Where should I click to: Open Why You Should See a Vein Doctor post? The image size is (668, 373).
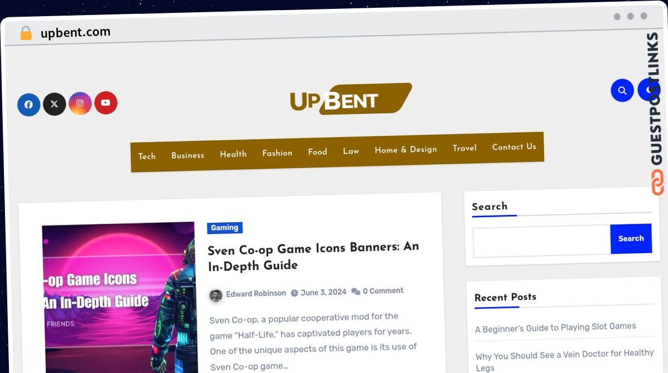click(564, 360)
